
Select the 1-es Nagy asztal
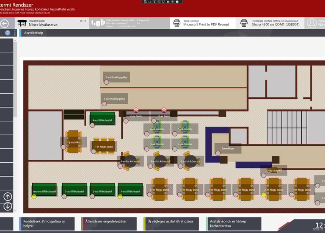pyautogui.click(x=302, y=189)
